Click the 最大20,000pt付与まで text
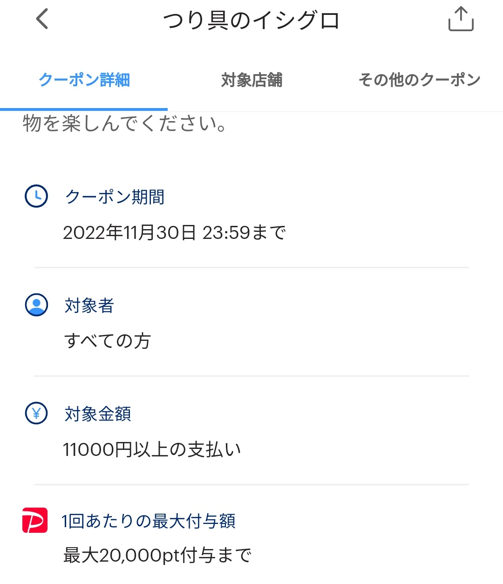This screenshot has width=503, height=584. pos(157,555)
